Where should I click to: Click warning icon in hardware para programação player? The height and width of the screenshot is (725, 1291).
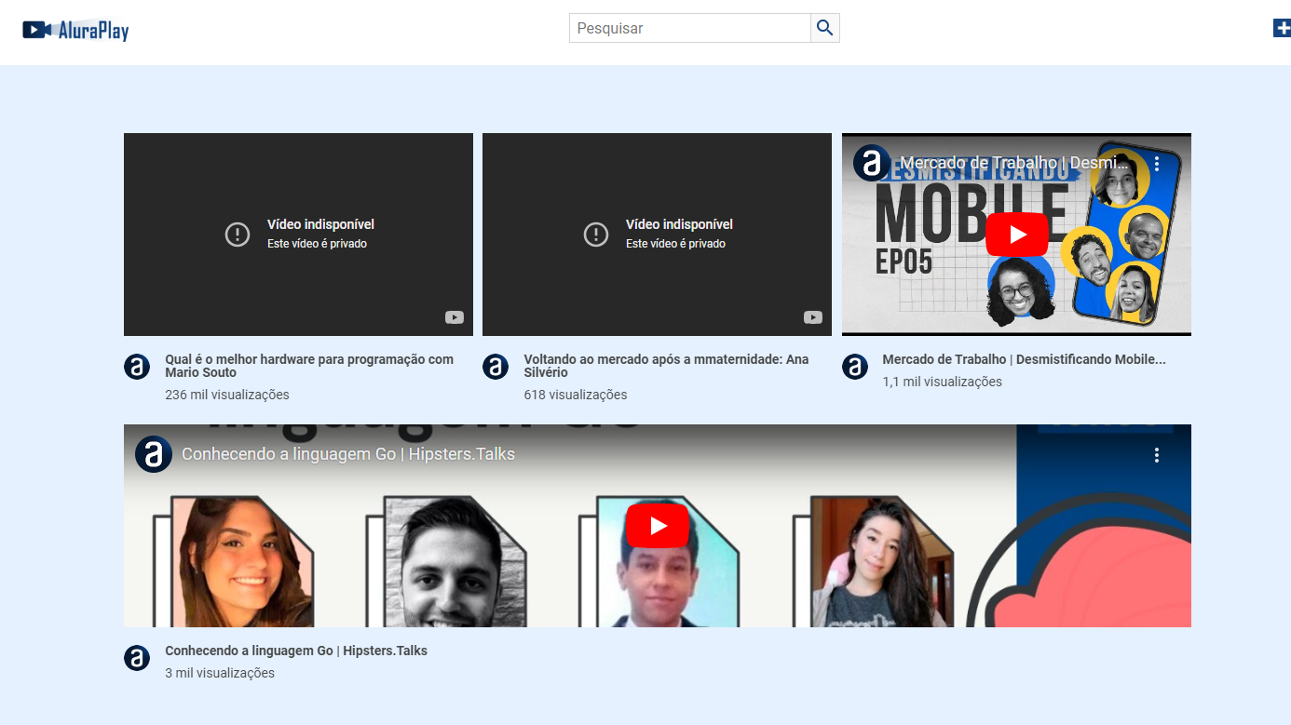(x=238, y=235)
